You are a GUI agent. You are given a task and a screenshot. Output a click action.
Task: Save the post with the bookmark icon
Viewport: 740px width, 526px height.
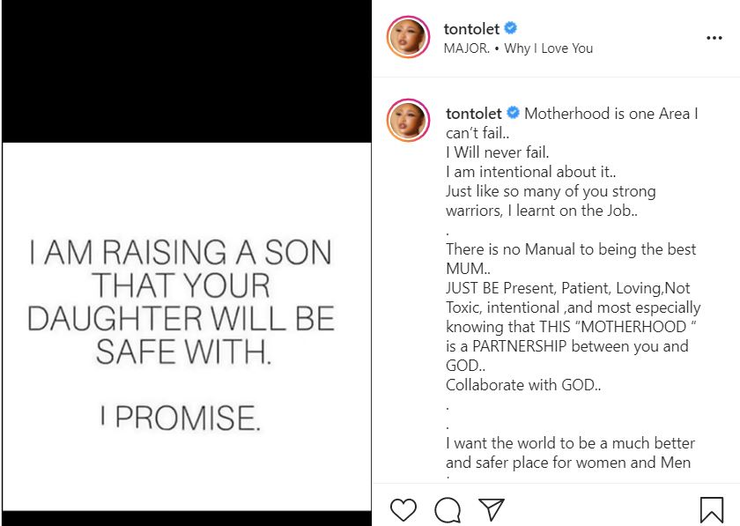[x=711, y=508]
